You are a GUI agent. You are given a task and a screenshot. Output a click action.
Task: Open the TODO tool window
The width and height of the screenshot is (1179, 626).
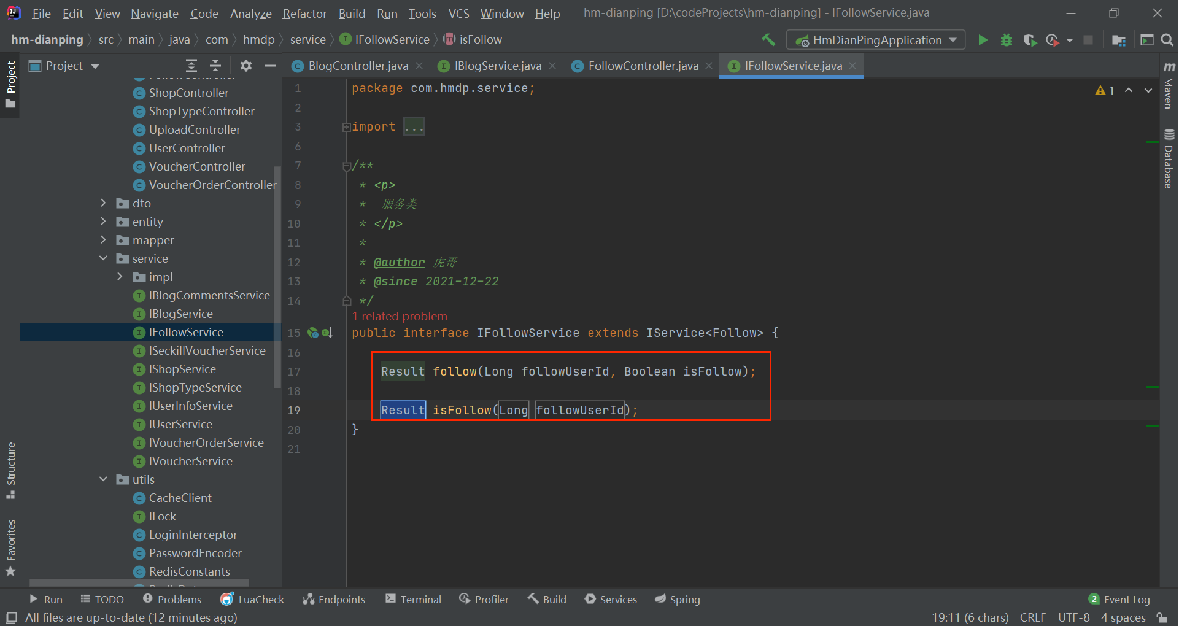[x=102, y=600]
